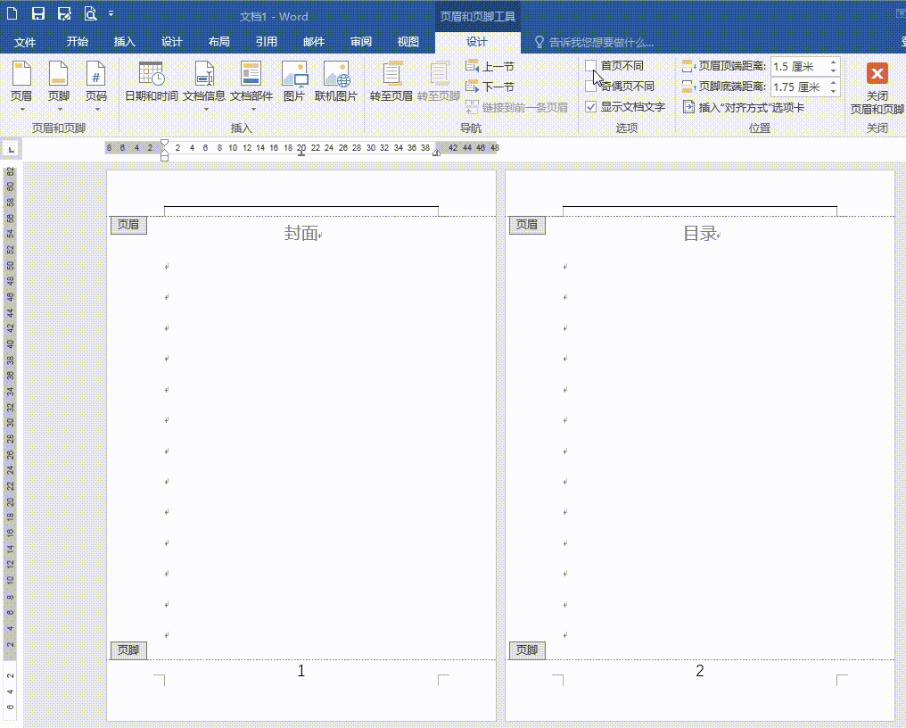906x728 pixels.
Task: Insert a 图片 picture into header
Action: [294, 81]
